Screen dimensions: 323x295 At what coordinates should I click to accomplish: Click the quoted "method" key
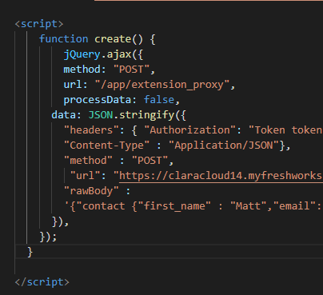coord(88,161)
